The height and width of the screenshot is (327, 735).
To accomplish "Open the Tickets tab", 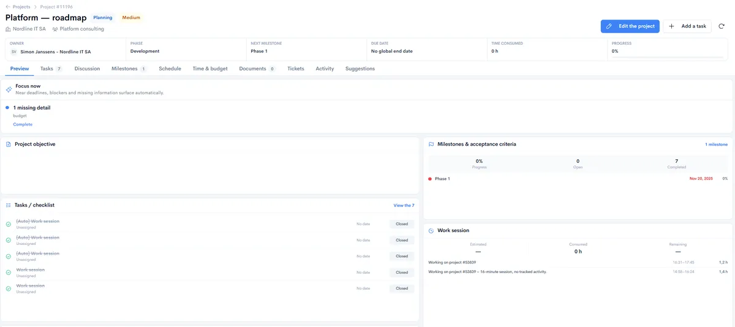I will click(x=296, y=69).
